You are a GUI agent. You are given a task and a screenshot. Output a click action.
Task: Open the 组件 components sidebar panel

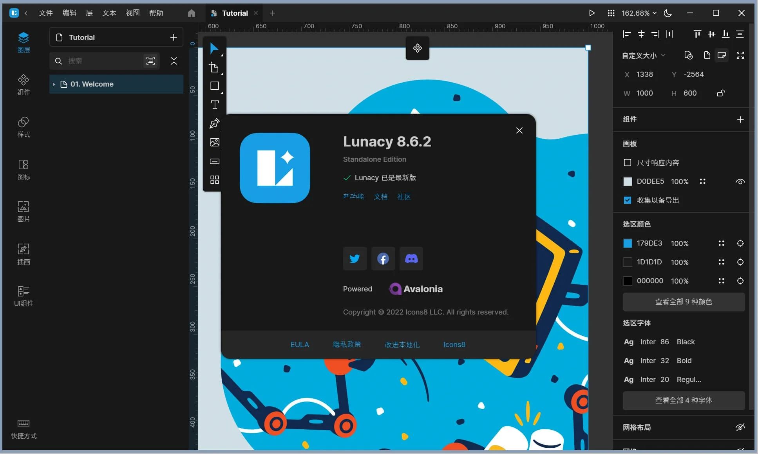click(24, 85)
